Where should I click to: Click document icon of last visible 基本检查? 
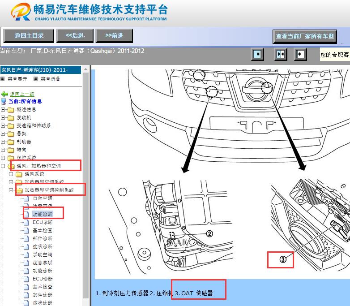tap(26, 287)
